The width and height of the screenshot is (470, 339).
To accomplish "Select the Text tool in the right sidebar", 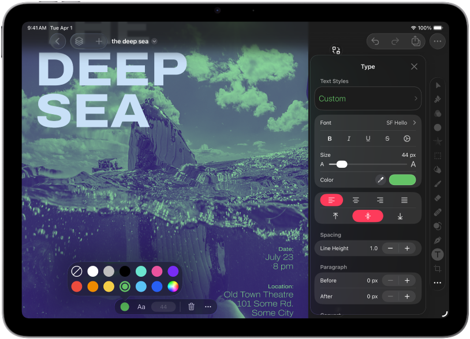I will [438, 254].
